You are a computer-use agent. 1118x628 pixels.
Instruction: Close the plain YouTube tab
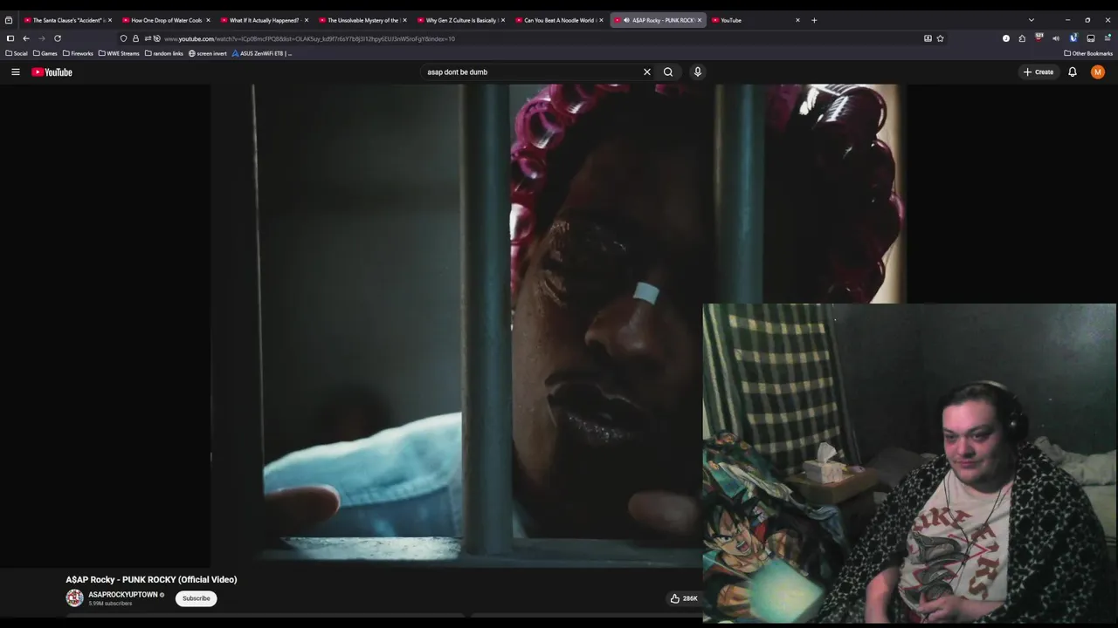click(797, 20)
